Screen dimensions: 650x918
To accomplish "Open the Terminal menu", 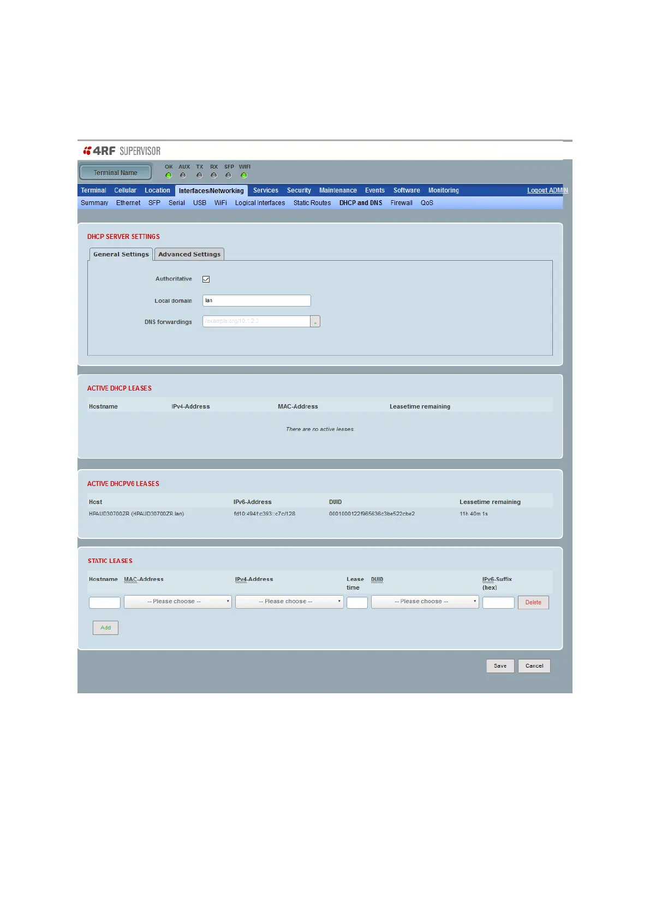I will 93,190.
